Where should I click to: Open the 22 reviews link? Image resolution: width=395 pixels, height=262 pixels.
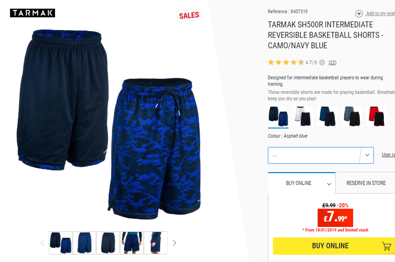pyautogui.click(x=332, y=62)
